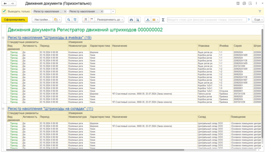Expand all groups icon
Viewport: 265px width, 153px height.
(92, 20)
